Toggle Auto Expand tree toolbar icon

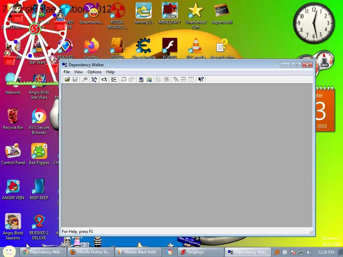[x=94, y=79]
